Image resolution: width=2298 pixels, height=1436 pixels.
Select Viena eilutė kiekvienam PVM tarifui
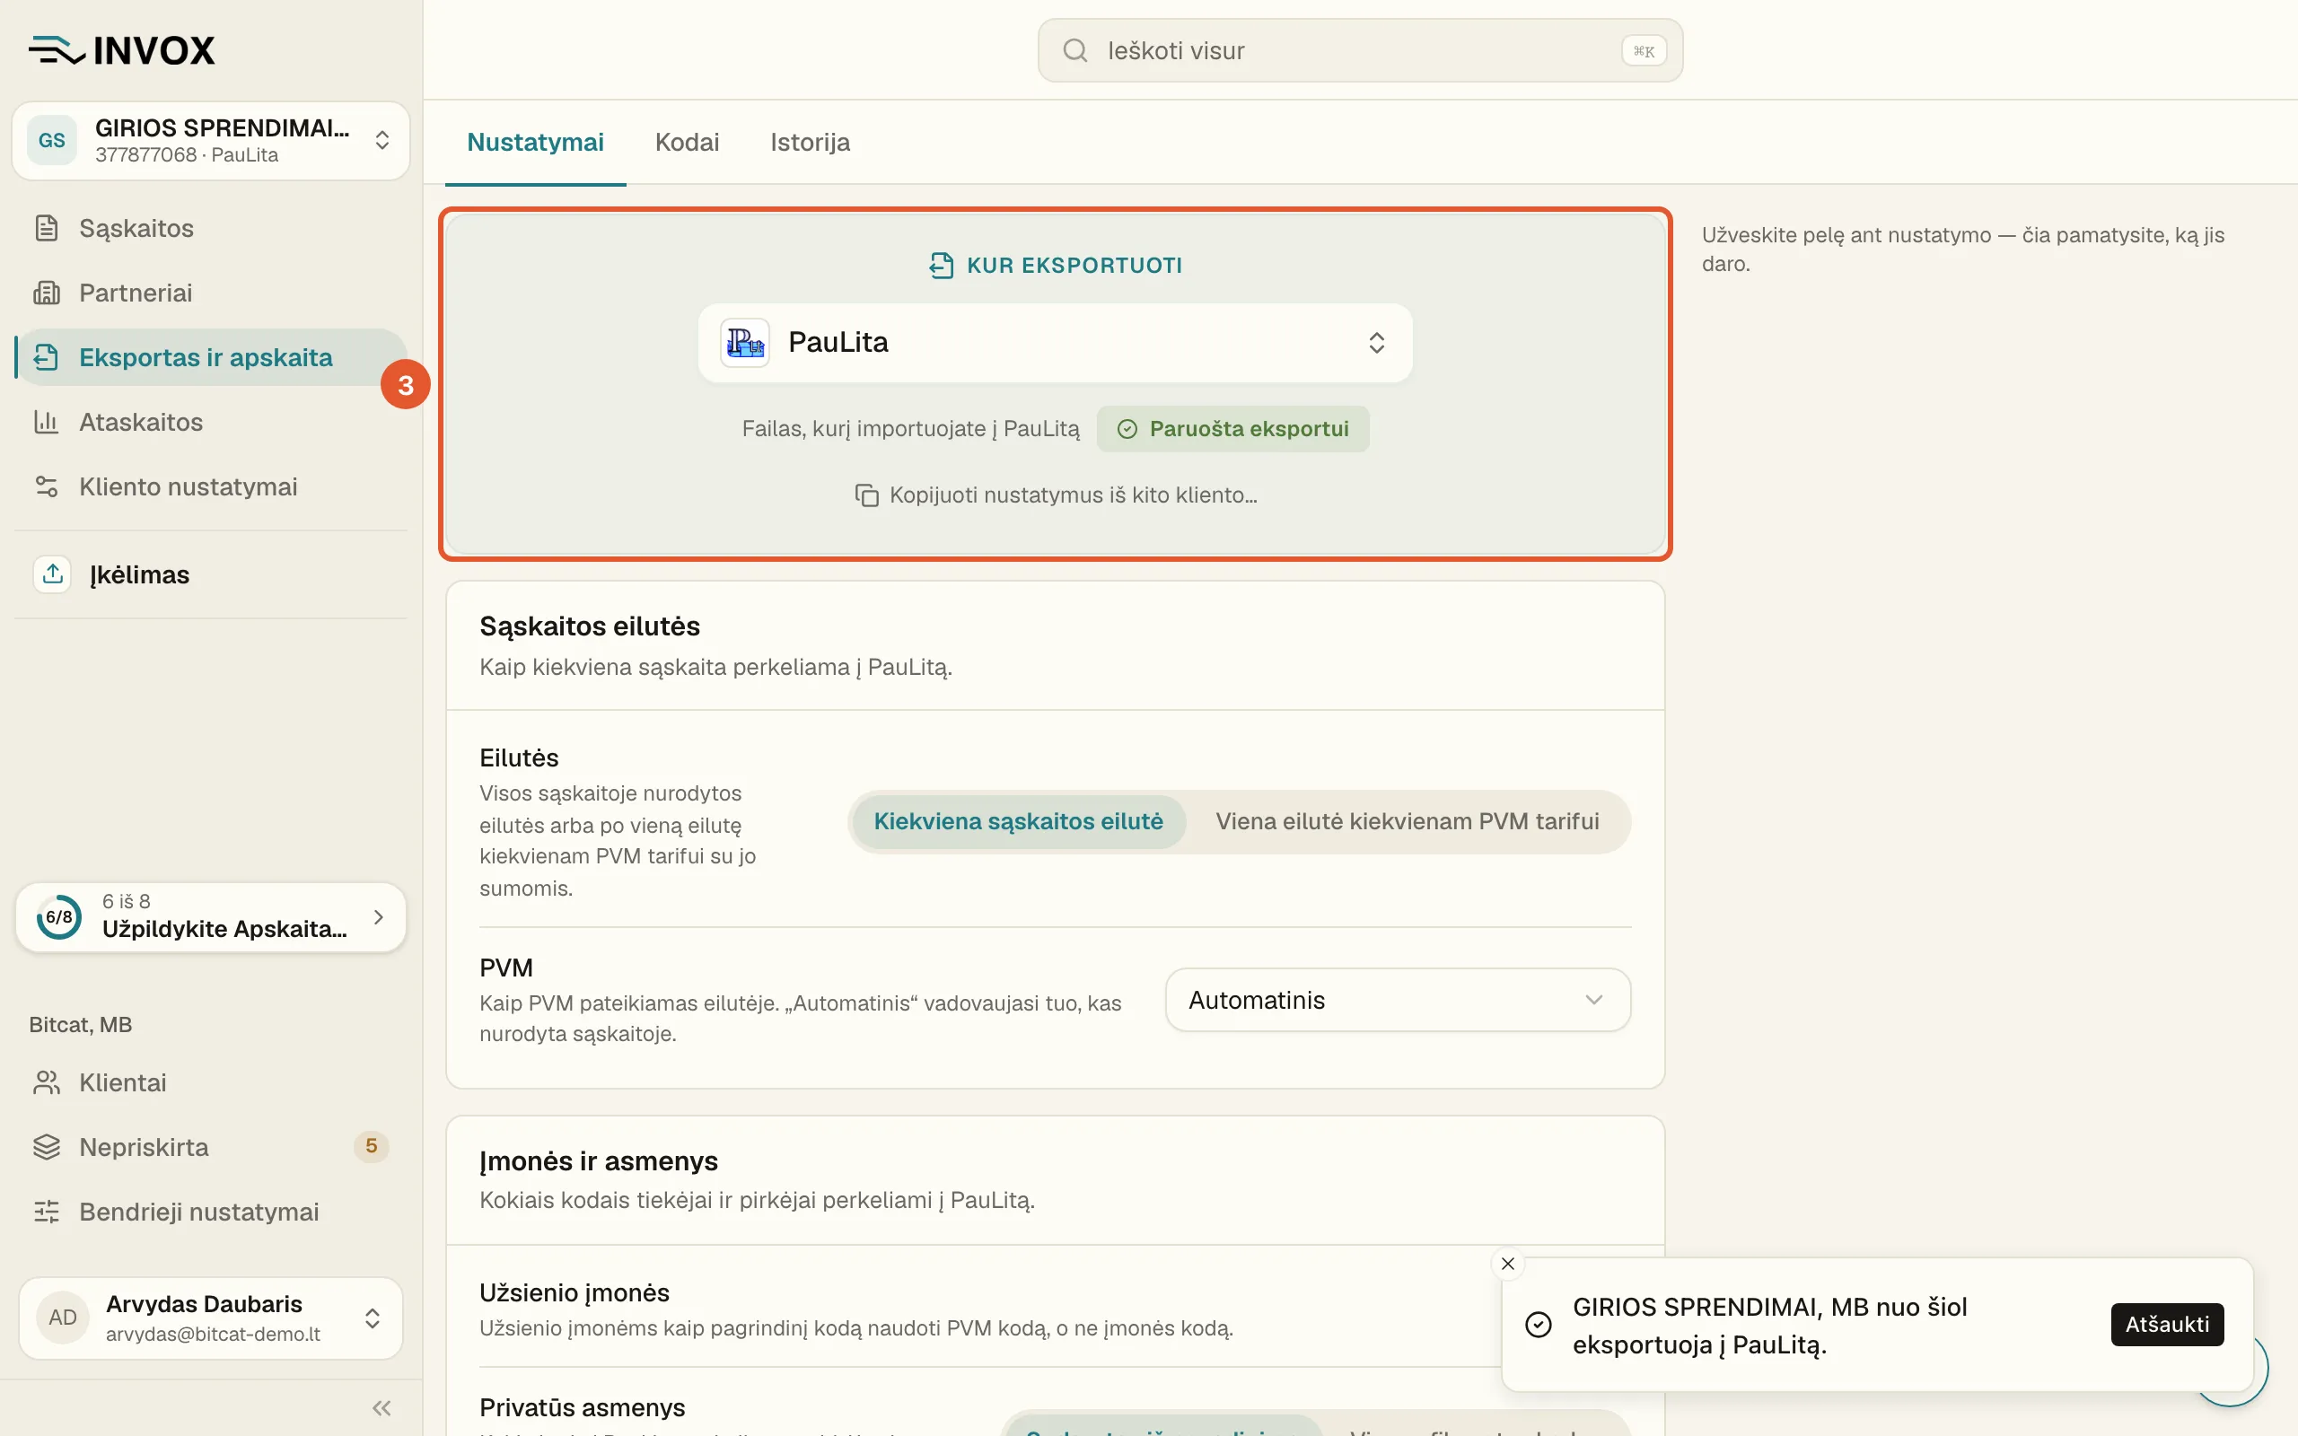(x=1408, y=821)
